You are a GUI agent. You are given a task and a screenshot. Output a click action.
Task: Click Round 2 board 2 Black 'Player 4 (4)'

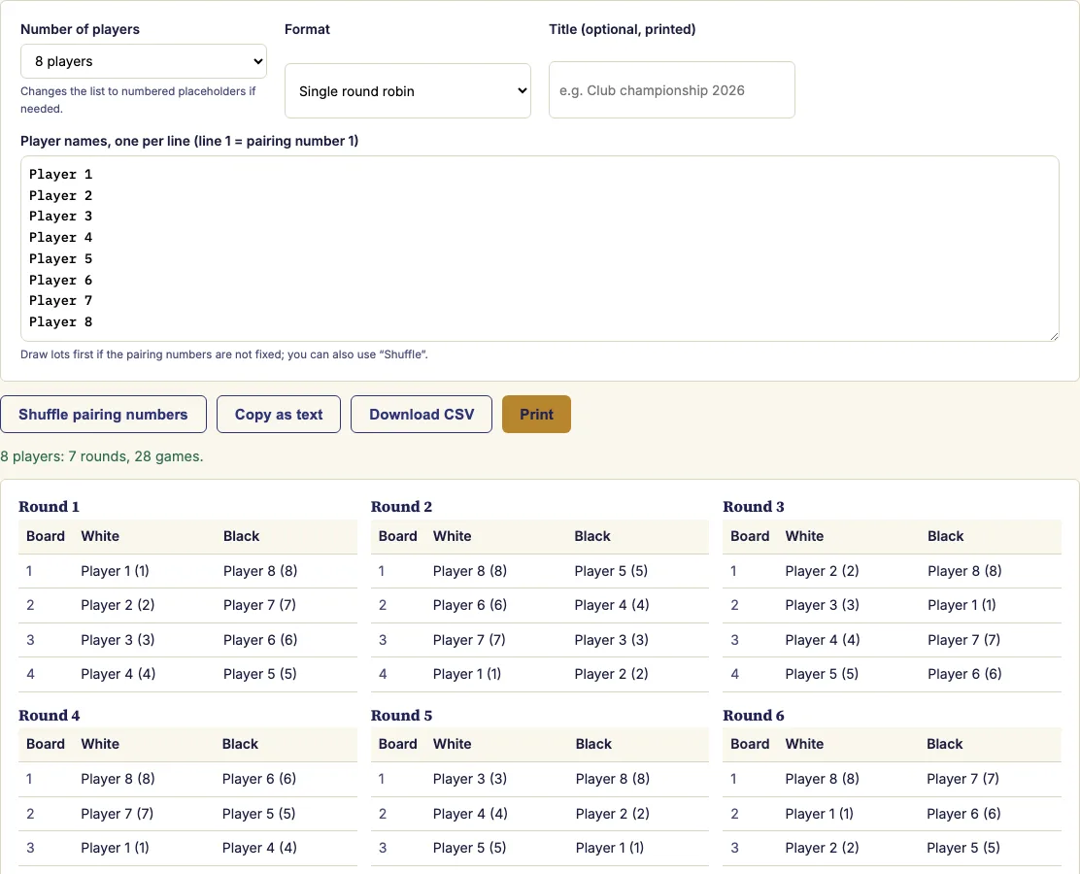[x=612, y=605]
